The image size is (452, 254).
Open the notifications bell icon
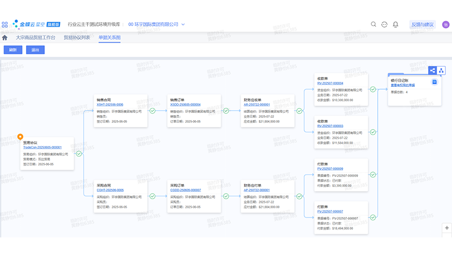(x=396, y=24)
